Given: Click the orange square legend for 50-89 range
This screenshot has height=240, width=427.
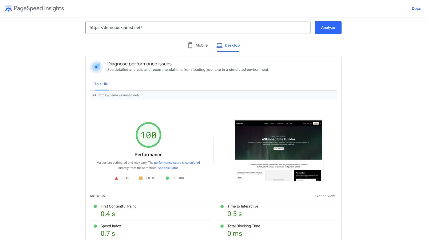Looking at the screenshot, I should pos(141,178).
